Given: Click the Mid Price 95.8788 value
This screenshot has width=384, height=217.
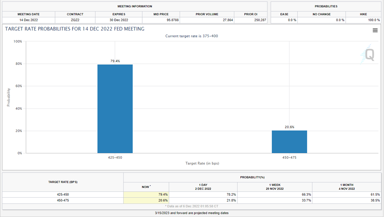Looking at the screenshot, I should pyautogui.click(x=161, y=20).
